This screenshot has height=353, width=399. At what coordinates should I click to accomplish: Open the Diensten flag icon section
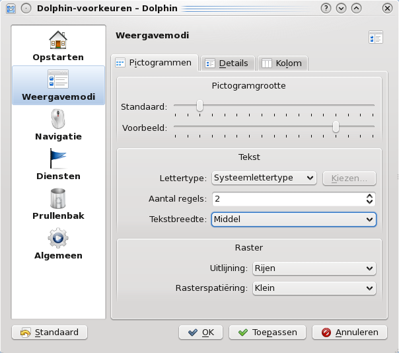[x=58, y=159]
